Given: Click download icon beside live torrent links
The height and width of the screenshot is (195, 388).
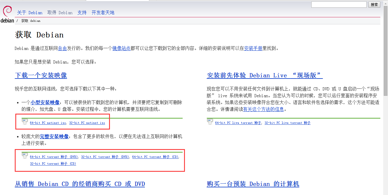Looking at the screenshot, I should [x=210, y=122].
